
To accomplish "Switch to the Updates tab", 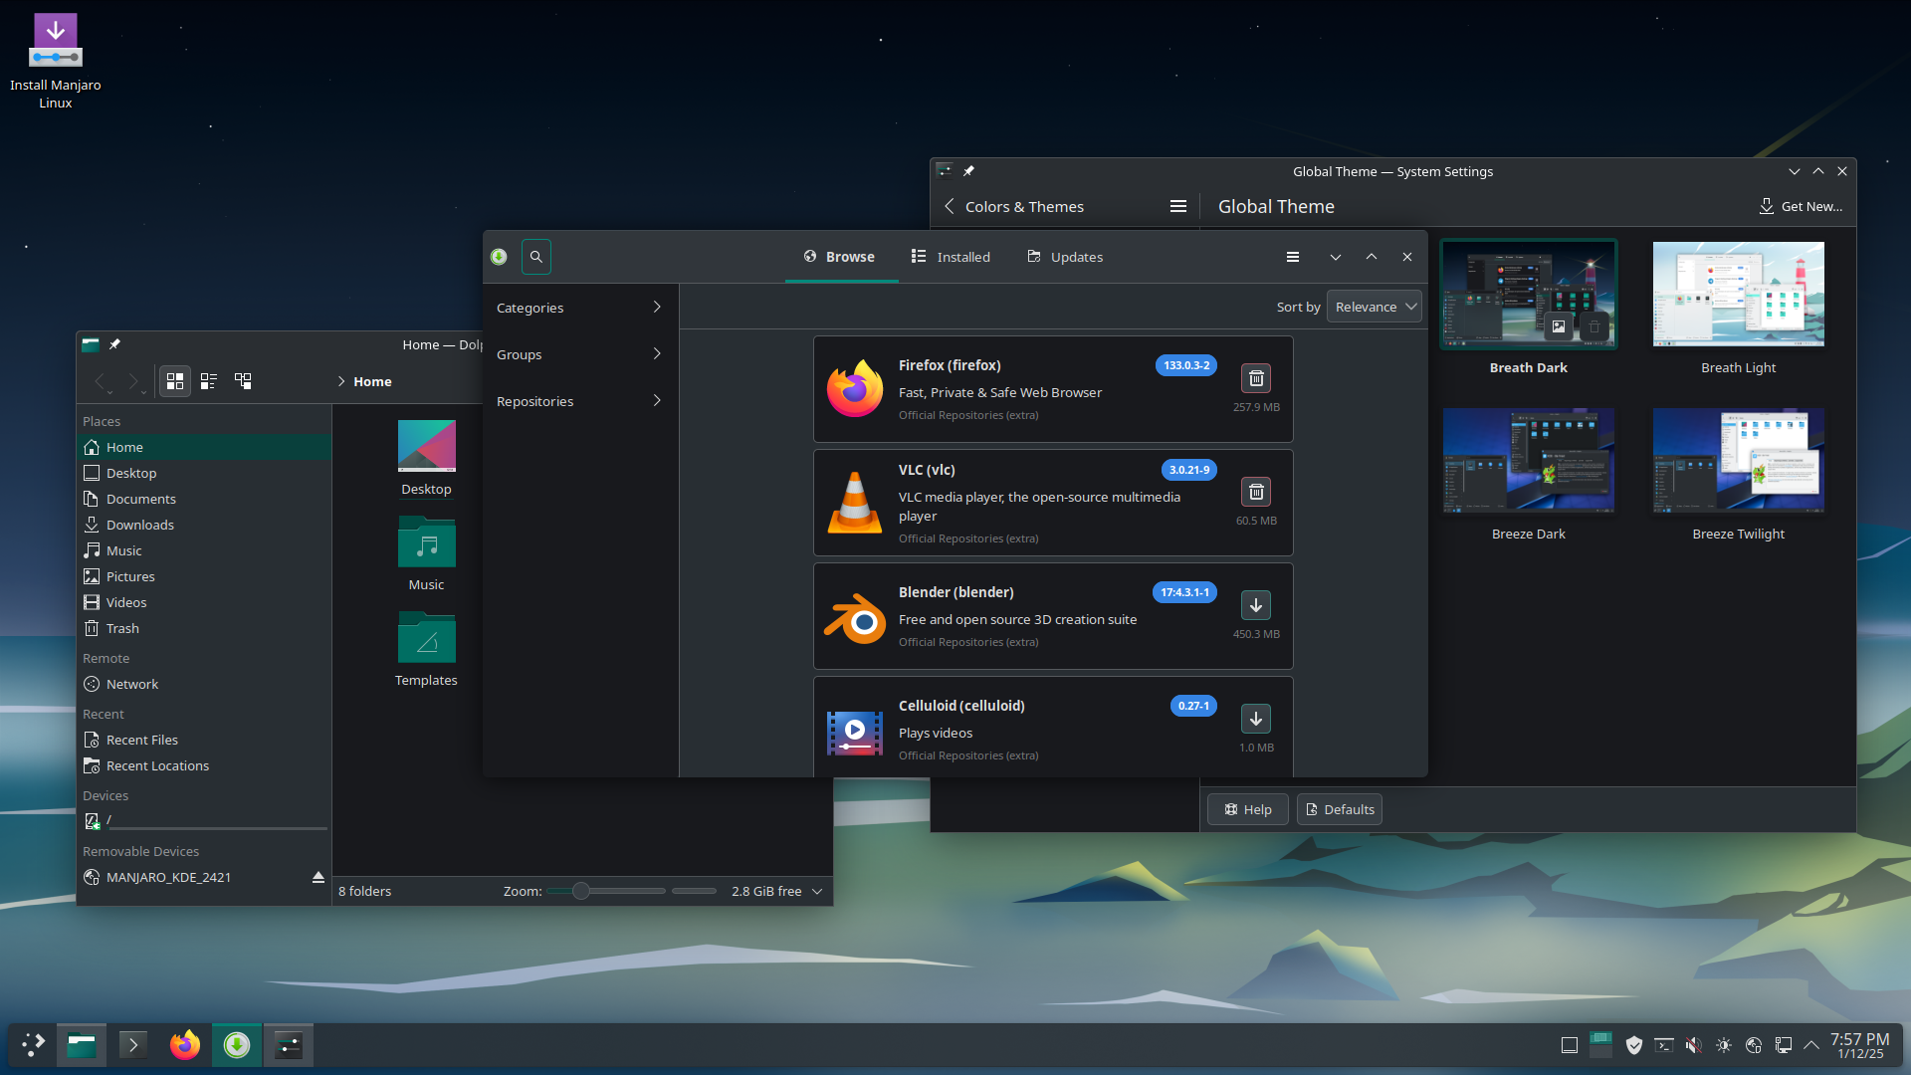I will tap(1065, 257).
